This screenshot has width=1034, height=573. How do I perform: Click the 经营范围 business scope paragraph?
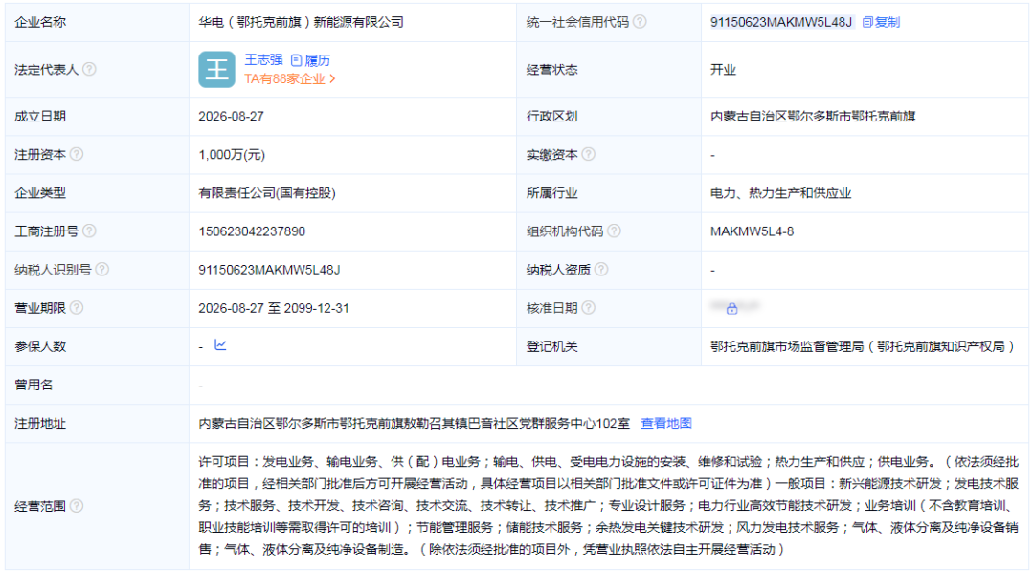tap(609, 505)
